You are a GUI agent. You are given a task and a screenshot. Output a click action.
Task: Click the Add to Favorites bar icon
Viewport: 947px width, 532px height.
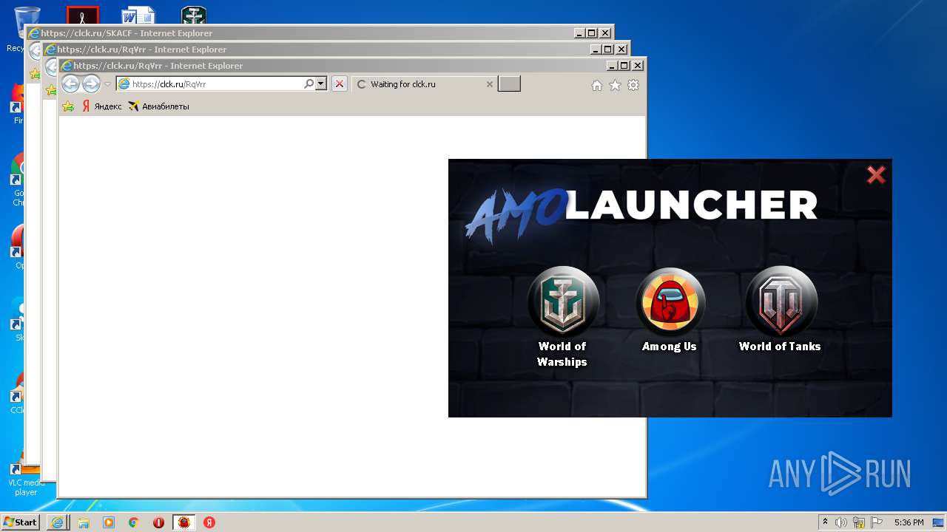pos(68,106)
